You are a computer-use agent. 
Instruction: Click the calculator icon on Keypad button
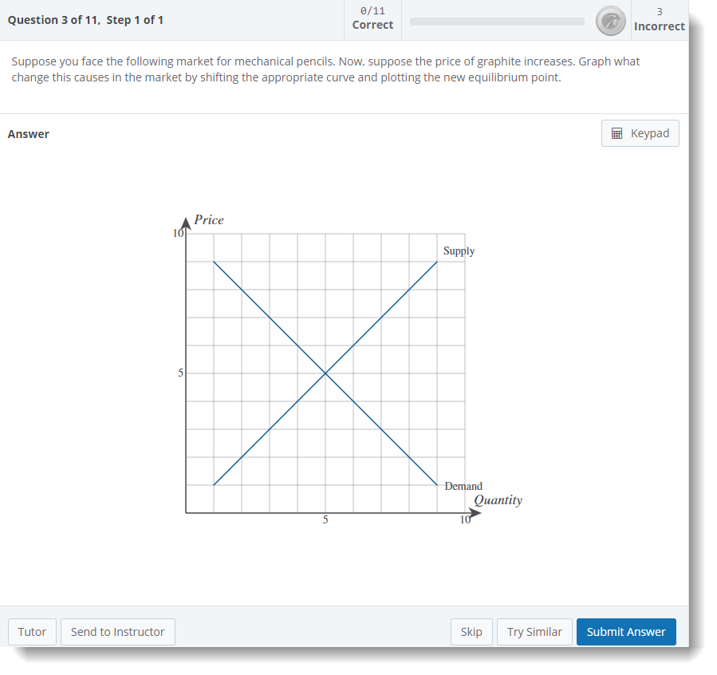click(x=617, y=133)
